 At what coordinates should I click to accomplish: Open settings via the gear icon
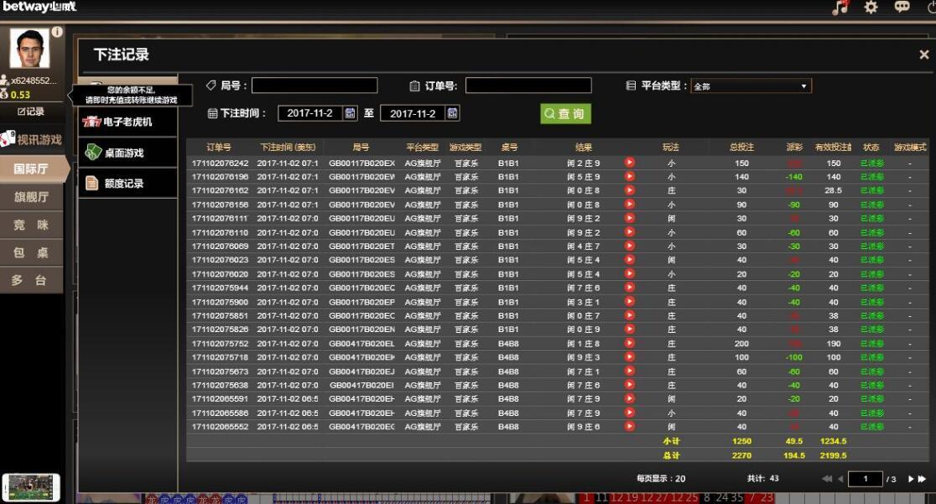871,8
